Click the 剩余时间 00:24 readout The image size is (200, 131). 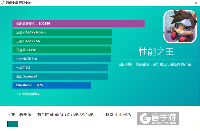coord(50,115)
